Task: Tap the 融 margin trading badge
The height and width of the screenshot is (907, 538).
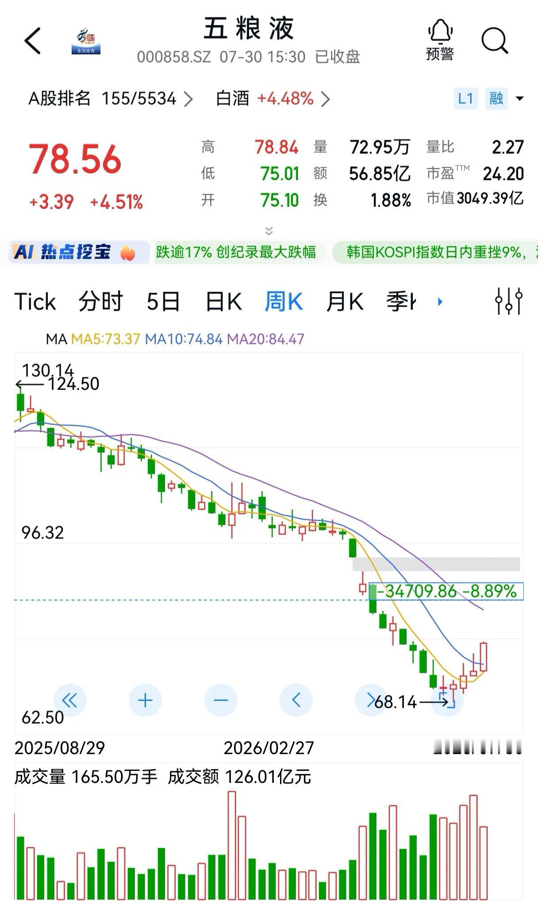Action: [x=496, y=98]
